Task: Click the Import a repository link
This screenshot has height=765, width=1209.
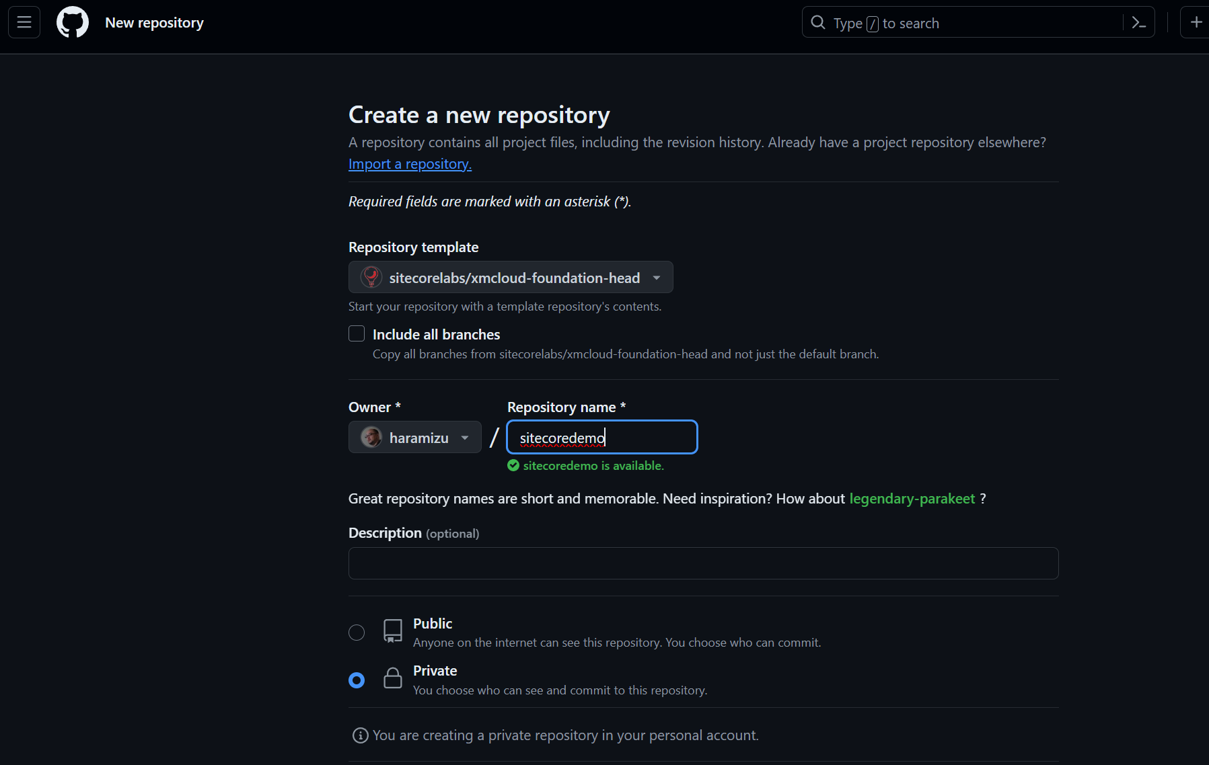Action: [410, 164]
